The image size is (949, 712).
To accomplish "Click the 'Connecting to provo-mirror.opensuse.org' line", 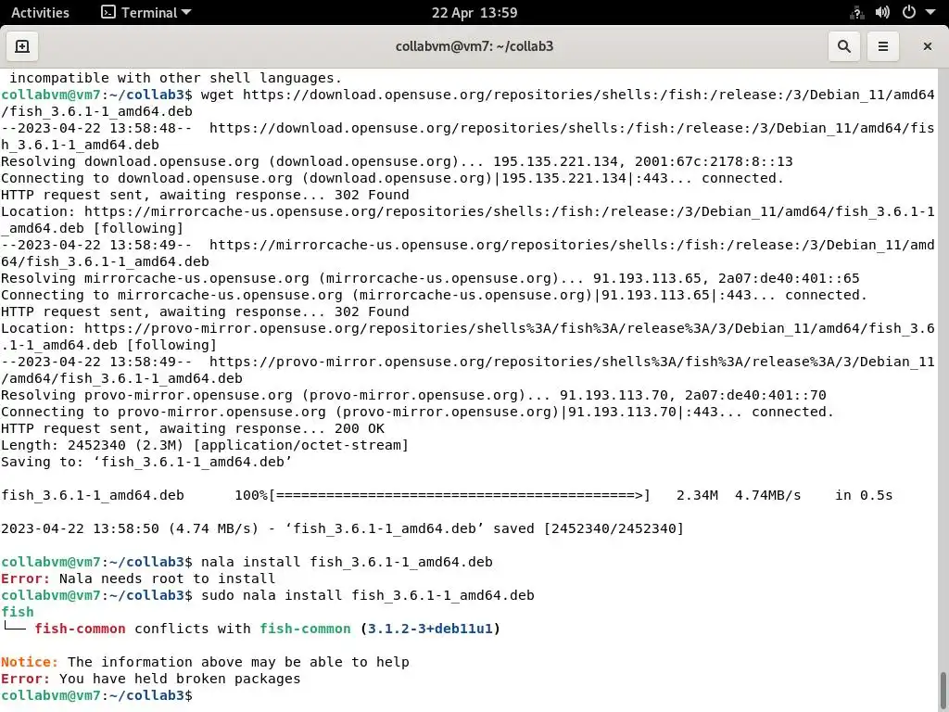I will [418, 413].
